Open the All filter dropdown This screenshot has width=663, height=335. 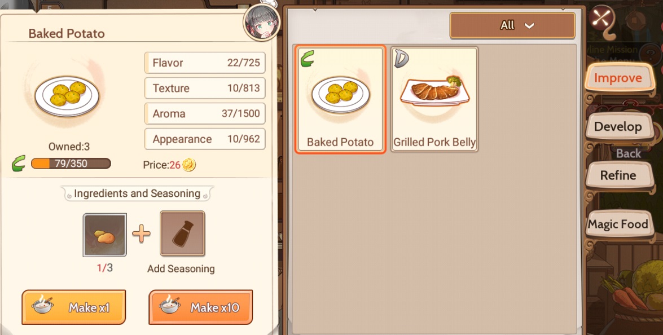[x=512, y=25]
